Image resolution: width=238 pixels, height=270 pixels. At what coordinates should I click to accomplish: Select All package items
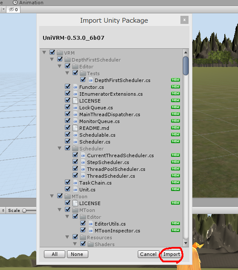[55, 254]
